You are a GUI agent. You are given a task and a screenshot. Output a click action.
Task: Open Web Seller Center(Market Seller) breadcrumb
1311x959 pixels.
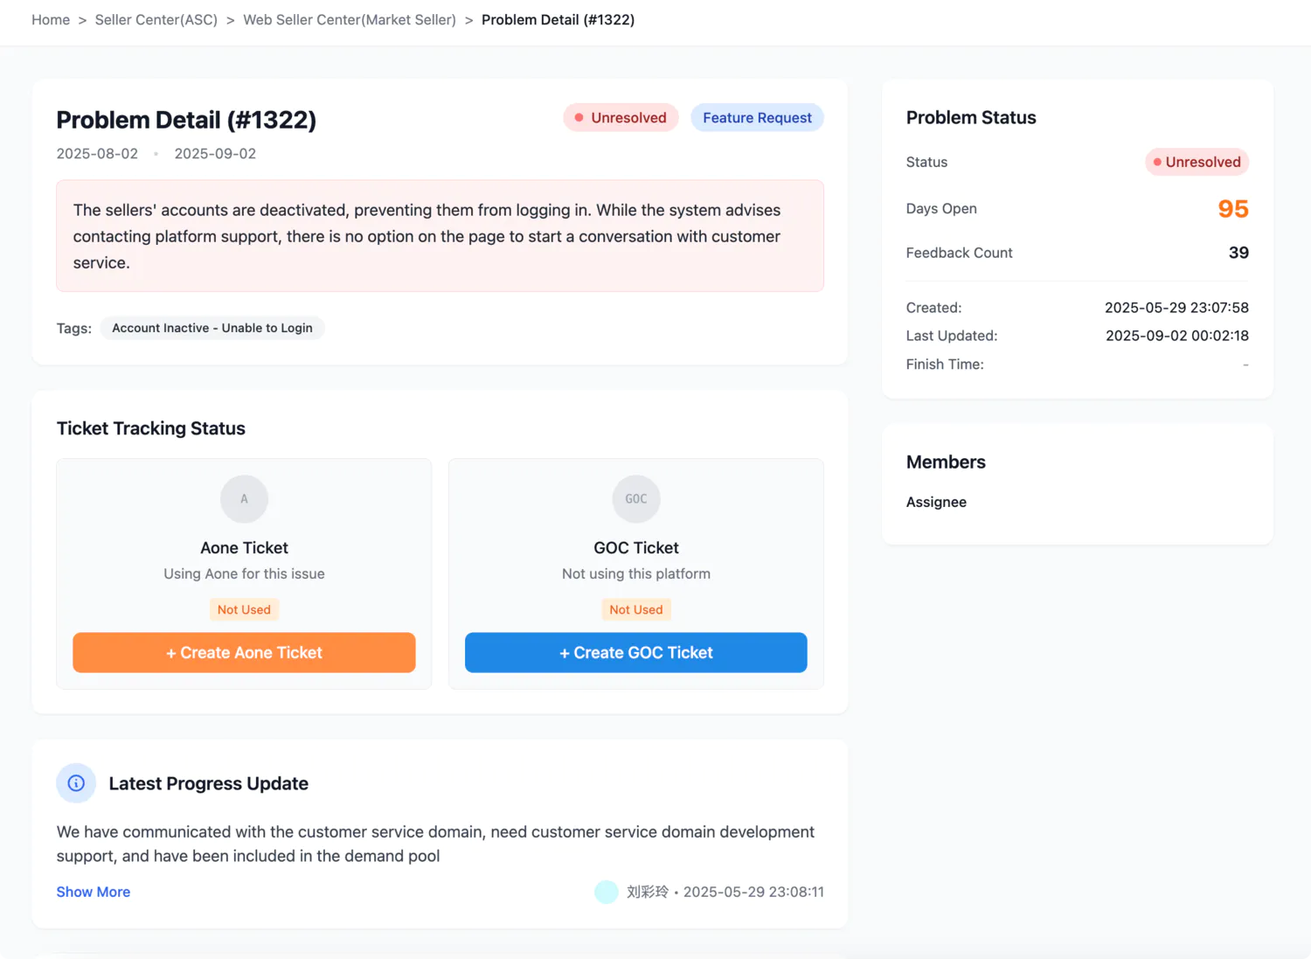pos(350,19)
